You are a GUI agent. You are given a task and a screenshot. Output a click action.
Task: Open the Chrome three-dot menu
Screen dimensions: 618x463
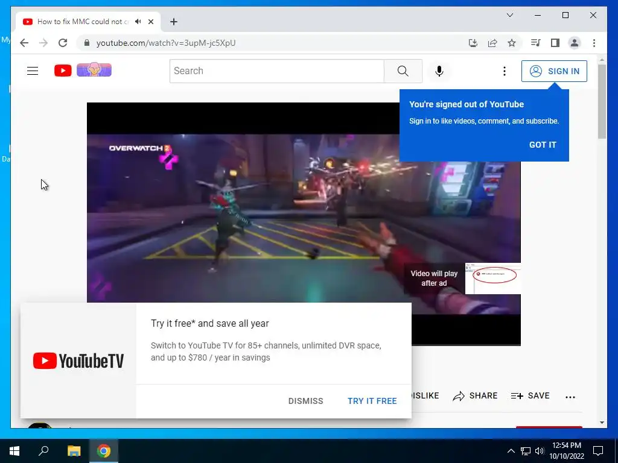coord(594,43)
